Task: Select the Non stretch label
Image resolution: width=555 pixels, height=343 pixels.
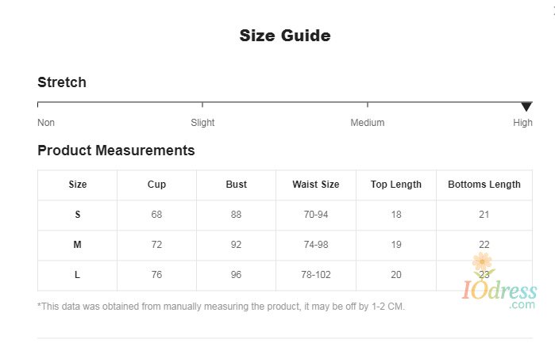Action: [x=46, y=123]
